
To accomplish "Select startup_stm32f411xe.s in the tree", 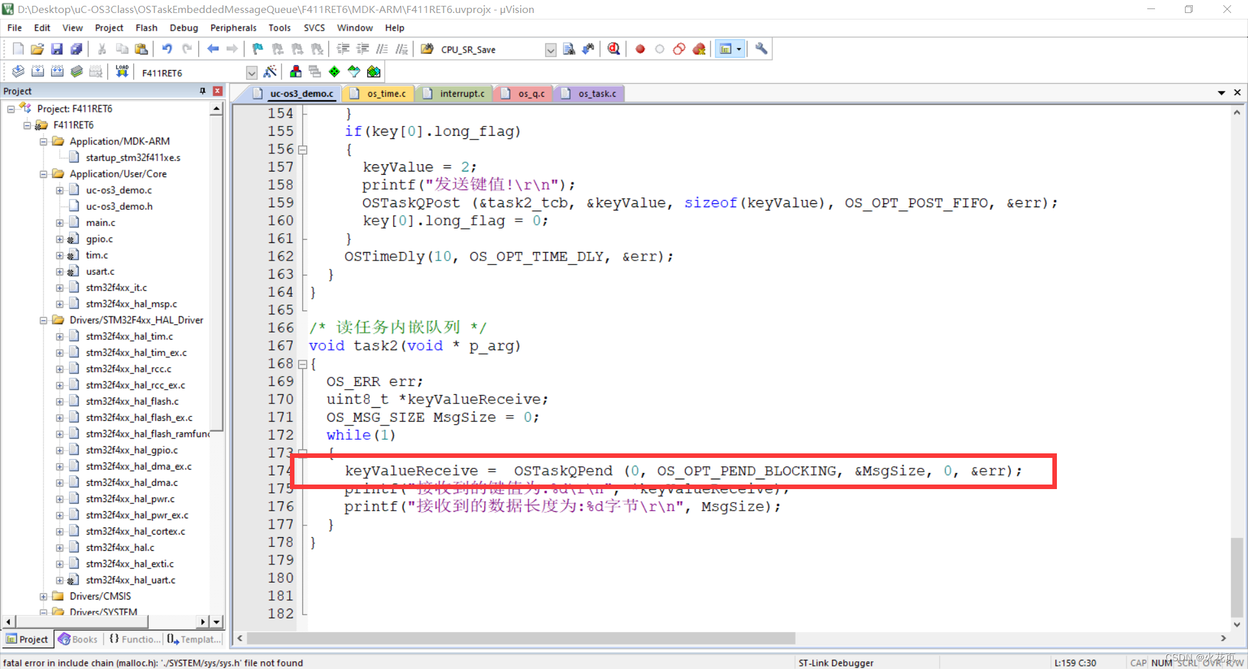I will coord(133,158).
